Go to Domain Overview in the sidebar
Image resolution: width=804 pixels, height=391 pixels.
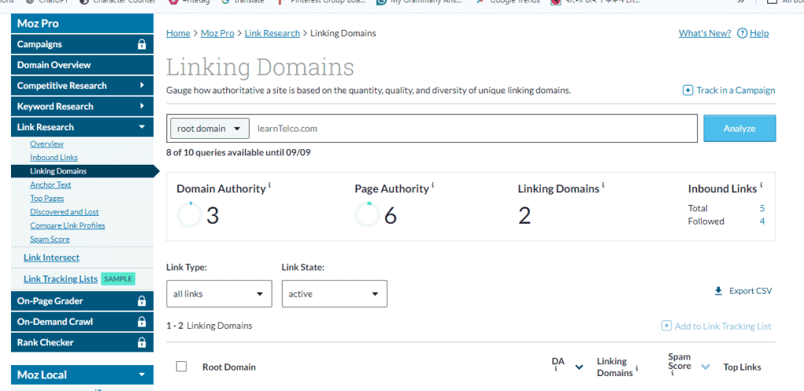[x=82, y=65]
